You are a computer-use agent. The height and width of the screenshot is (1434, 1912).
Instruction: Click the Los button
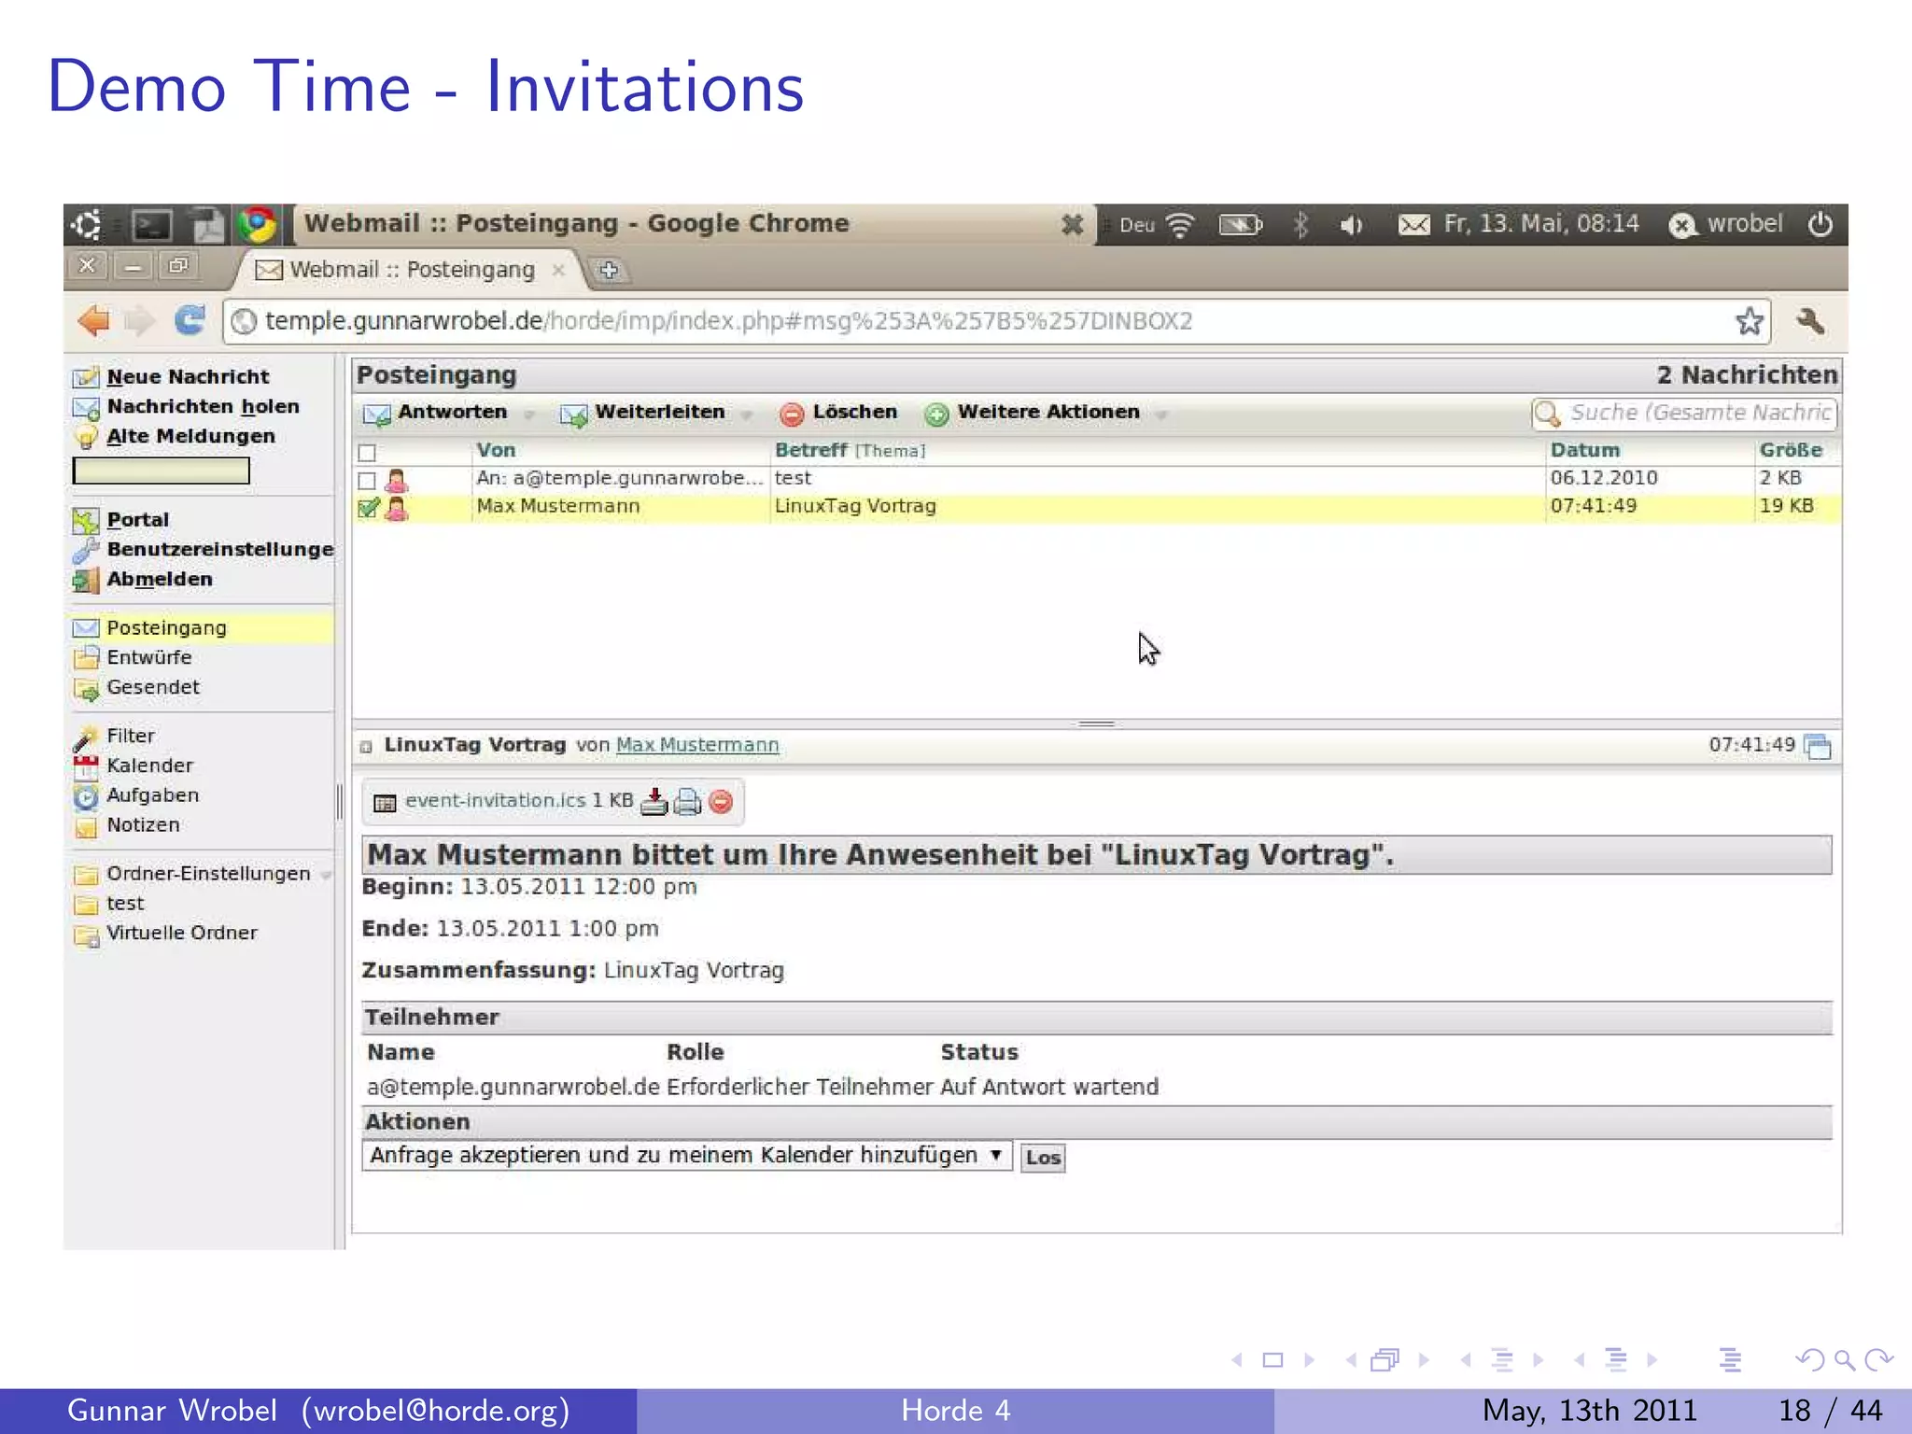tap(1043, 1158)
